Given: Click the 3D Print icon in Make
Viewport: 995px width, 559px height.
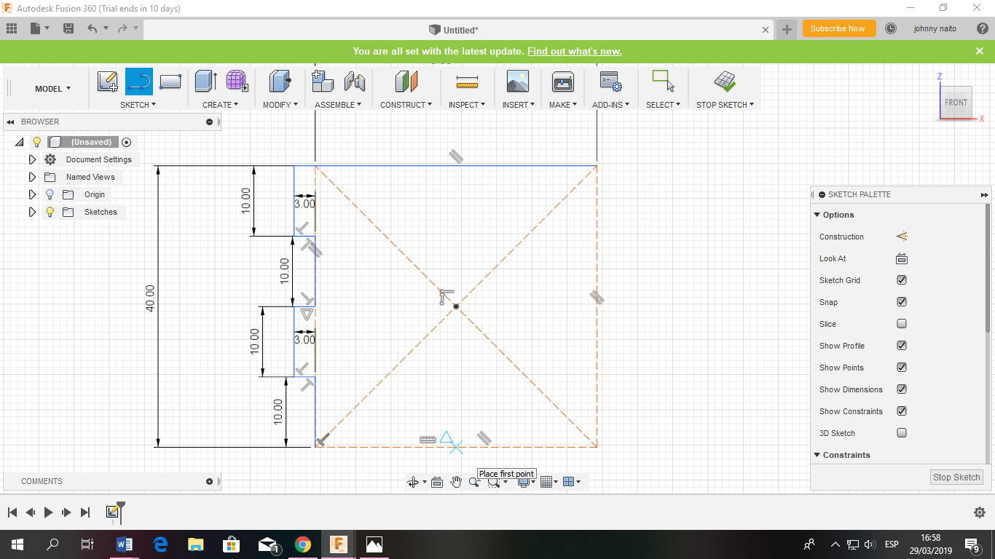Looking at the screenshot, I should (563, 81).
